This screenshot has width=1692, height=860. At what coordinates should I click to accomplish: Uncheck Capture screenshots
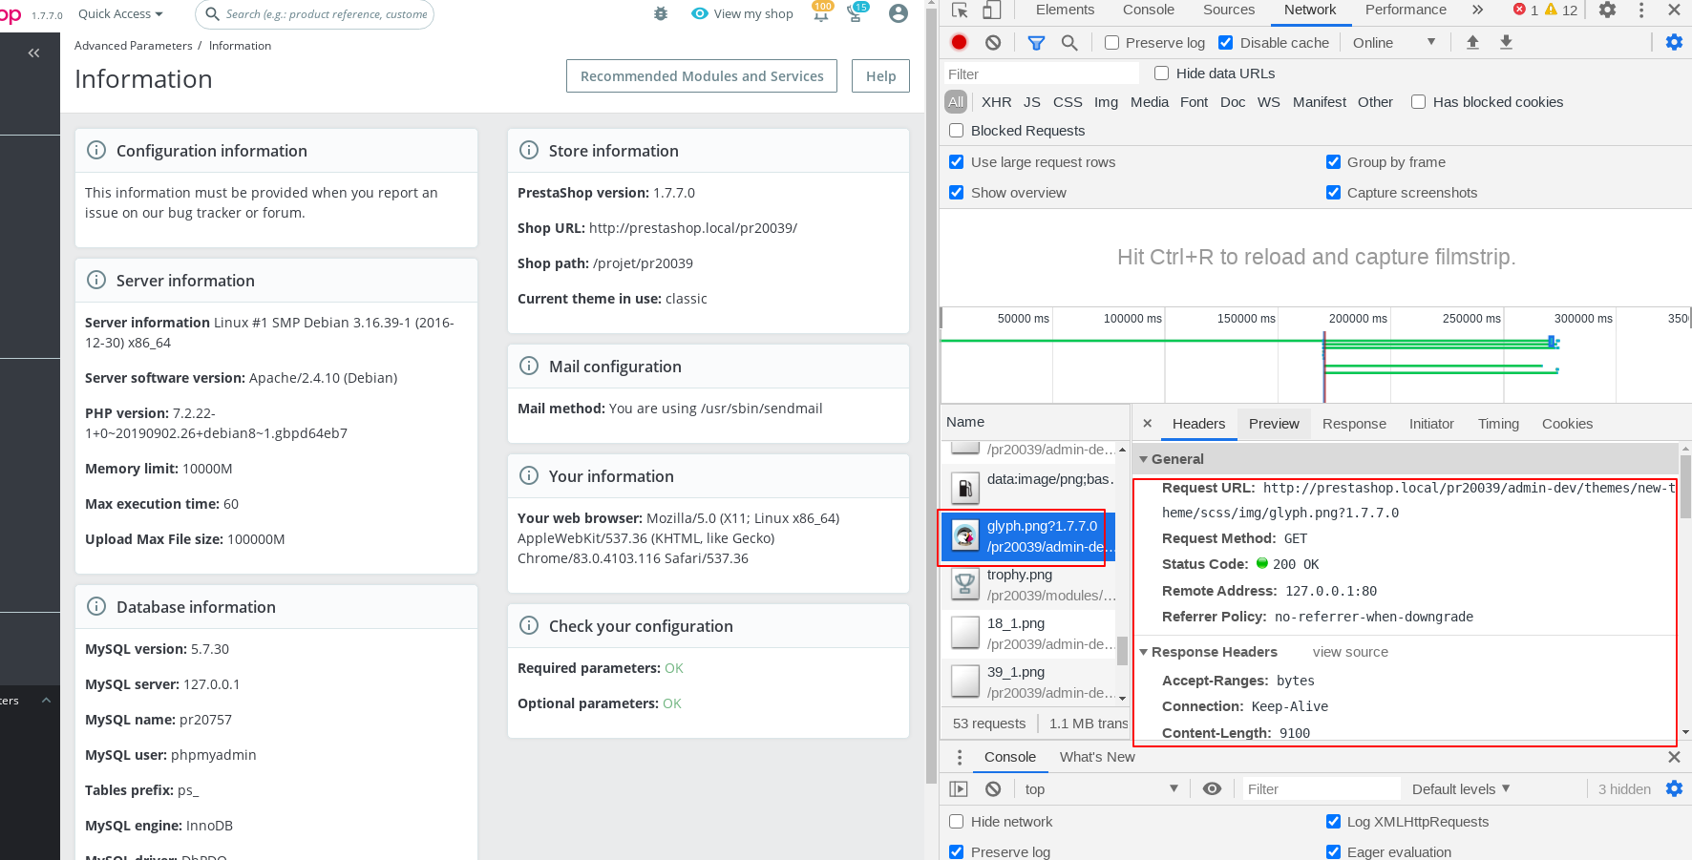1333,193
